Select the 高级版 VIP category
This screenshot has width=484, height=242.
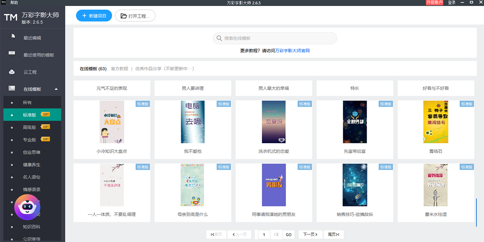point(30,127)
